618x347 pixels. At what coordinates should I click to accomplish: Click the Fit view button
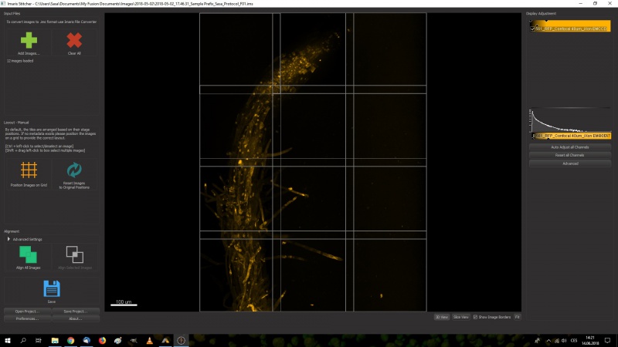click(518, 316)
